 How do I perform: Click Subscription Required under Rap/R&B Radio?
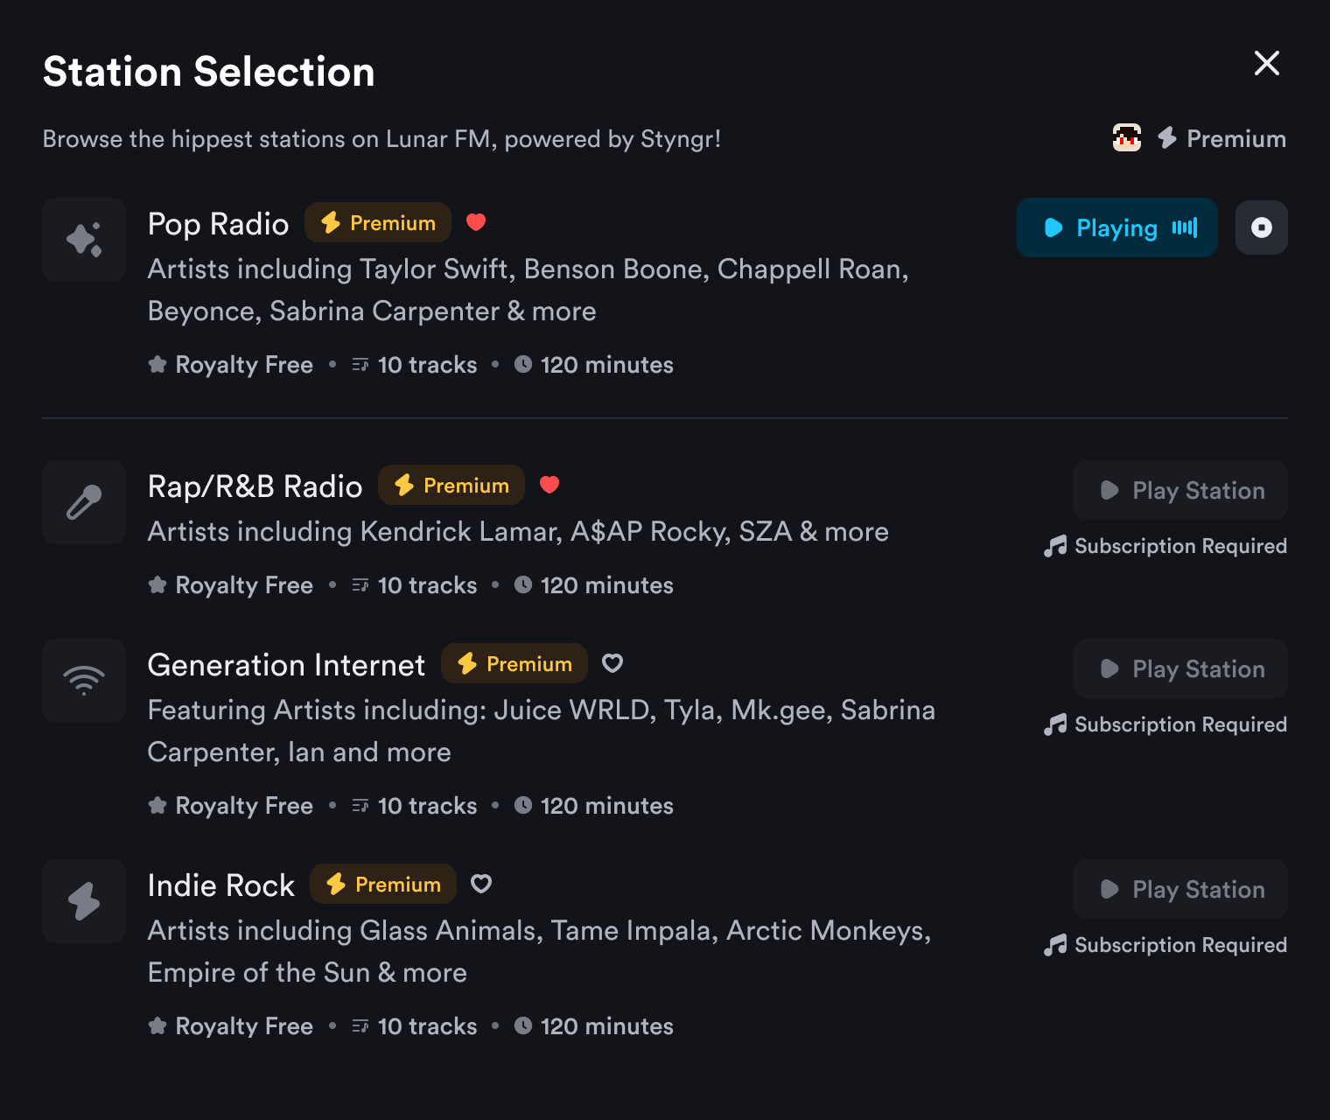tap(1165, 546)
